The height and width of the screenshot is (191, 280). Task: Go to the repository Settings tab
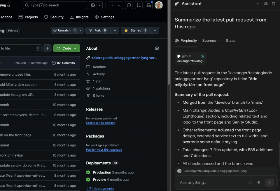[104, 17]
